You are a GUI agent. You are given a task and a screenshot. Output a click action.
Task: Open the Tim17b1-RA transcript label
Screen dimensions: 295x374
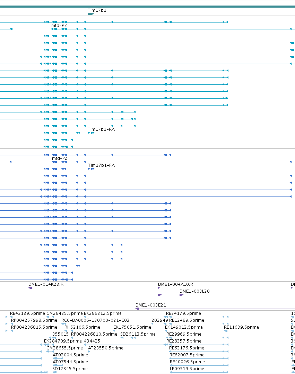click(x=101, y=129)
